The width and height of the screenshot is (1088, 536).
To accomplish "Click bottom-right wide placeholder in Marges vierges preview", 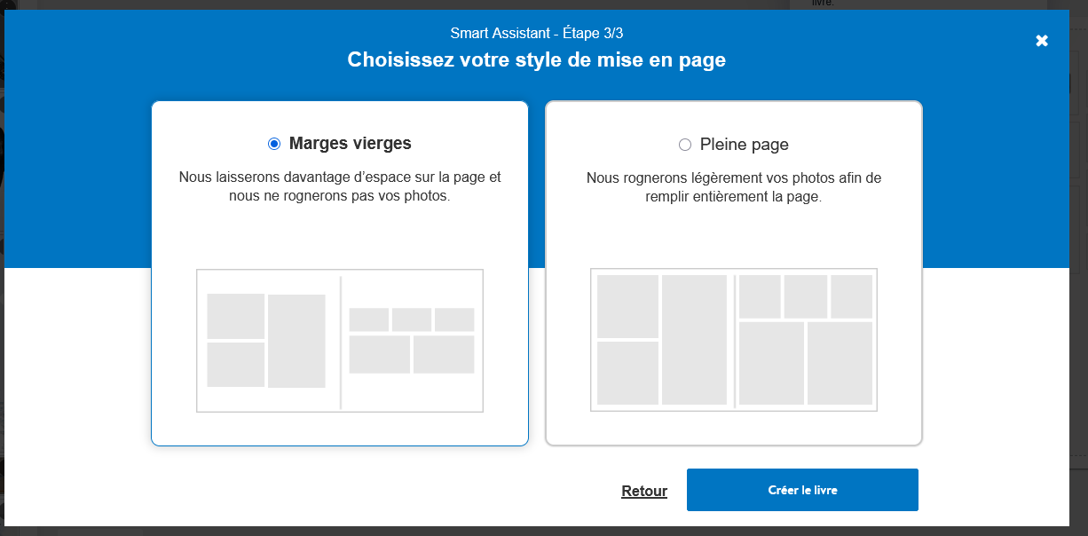I will pos(444,354).
